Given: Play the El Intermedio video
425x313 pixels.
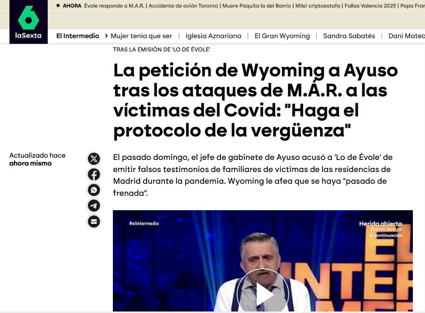Looking at the screenshot, I should [262, 294].
